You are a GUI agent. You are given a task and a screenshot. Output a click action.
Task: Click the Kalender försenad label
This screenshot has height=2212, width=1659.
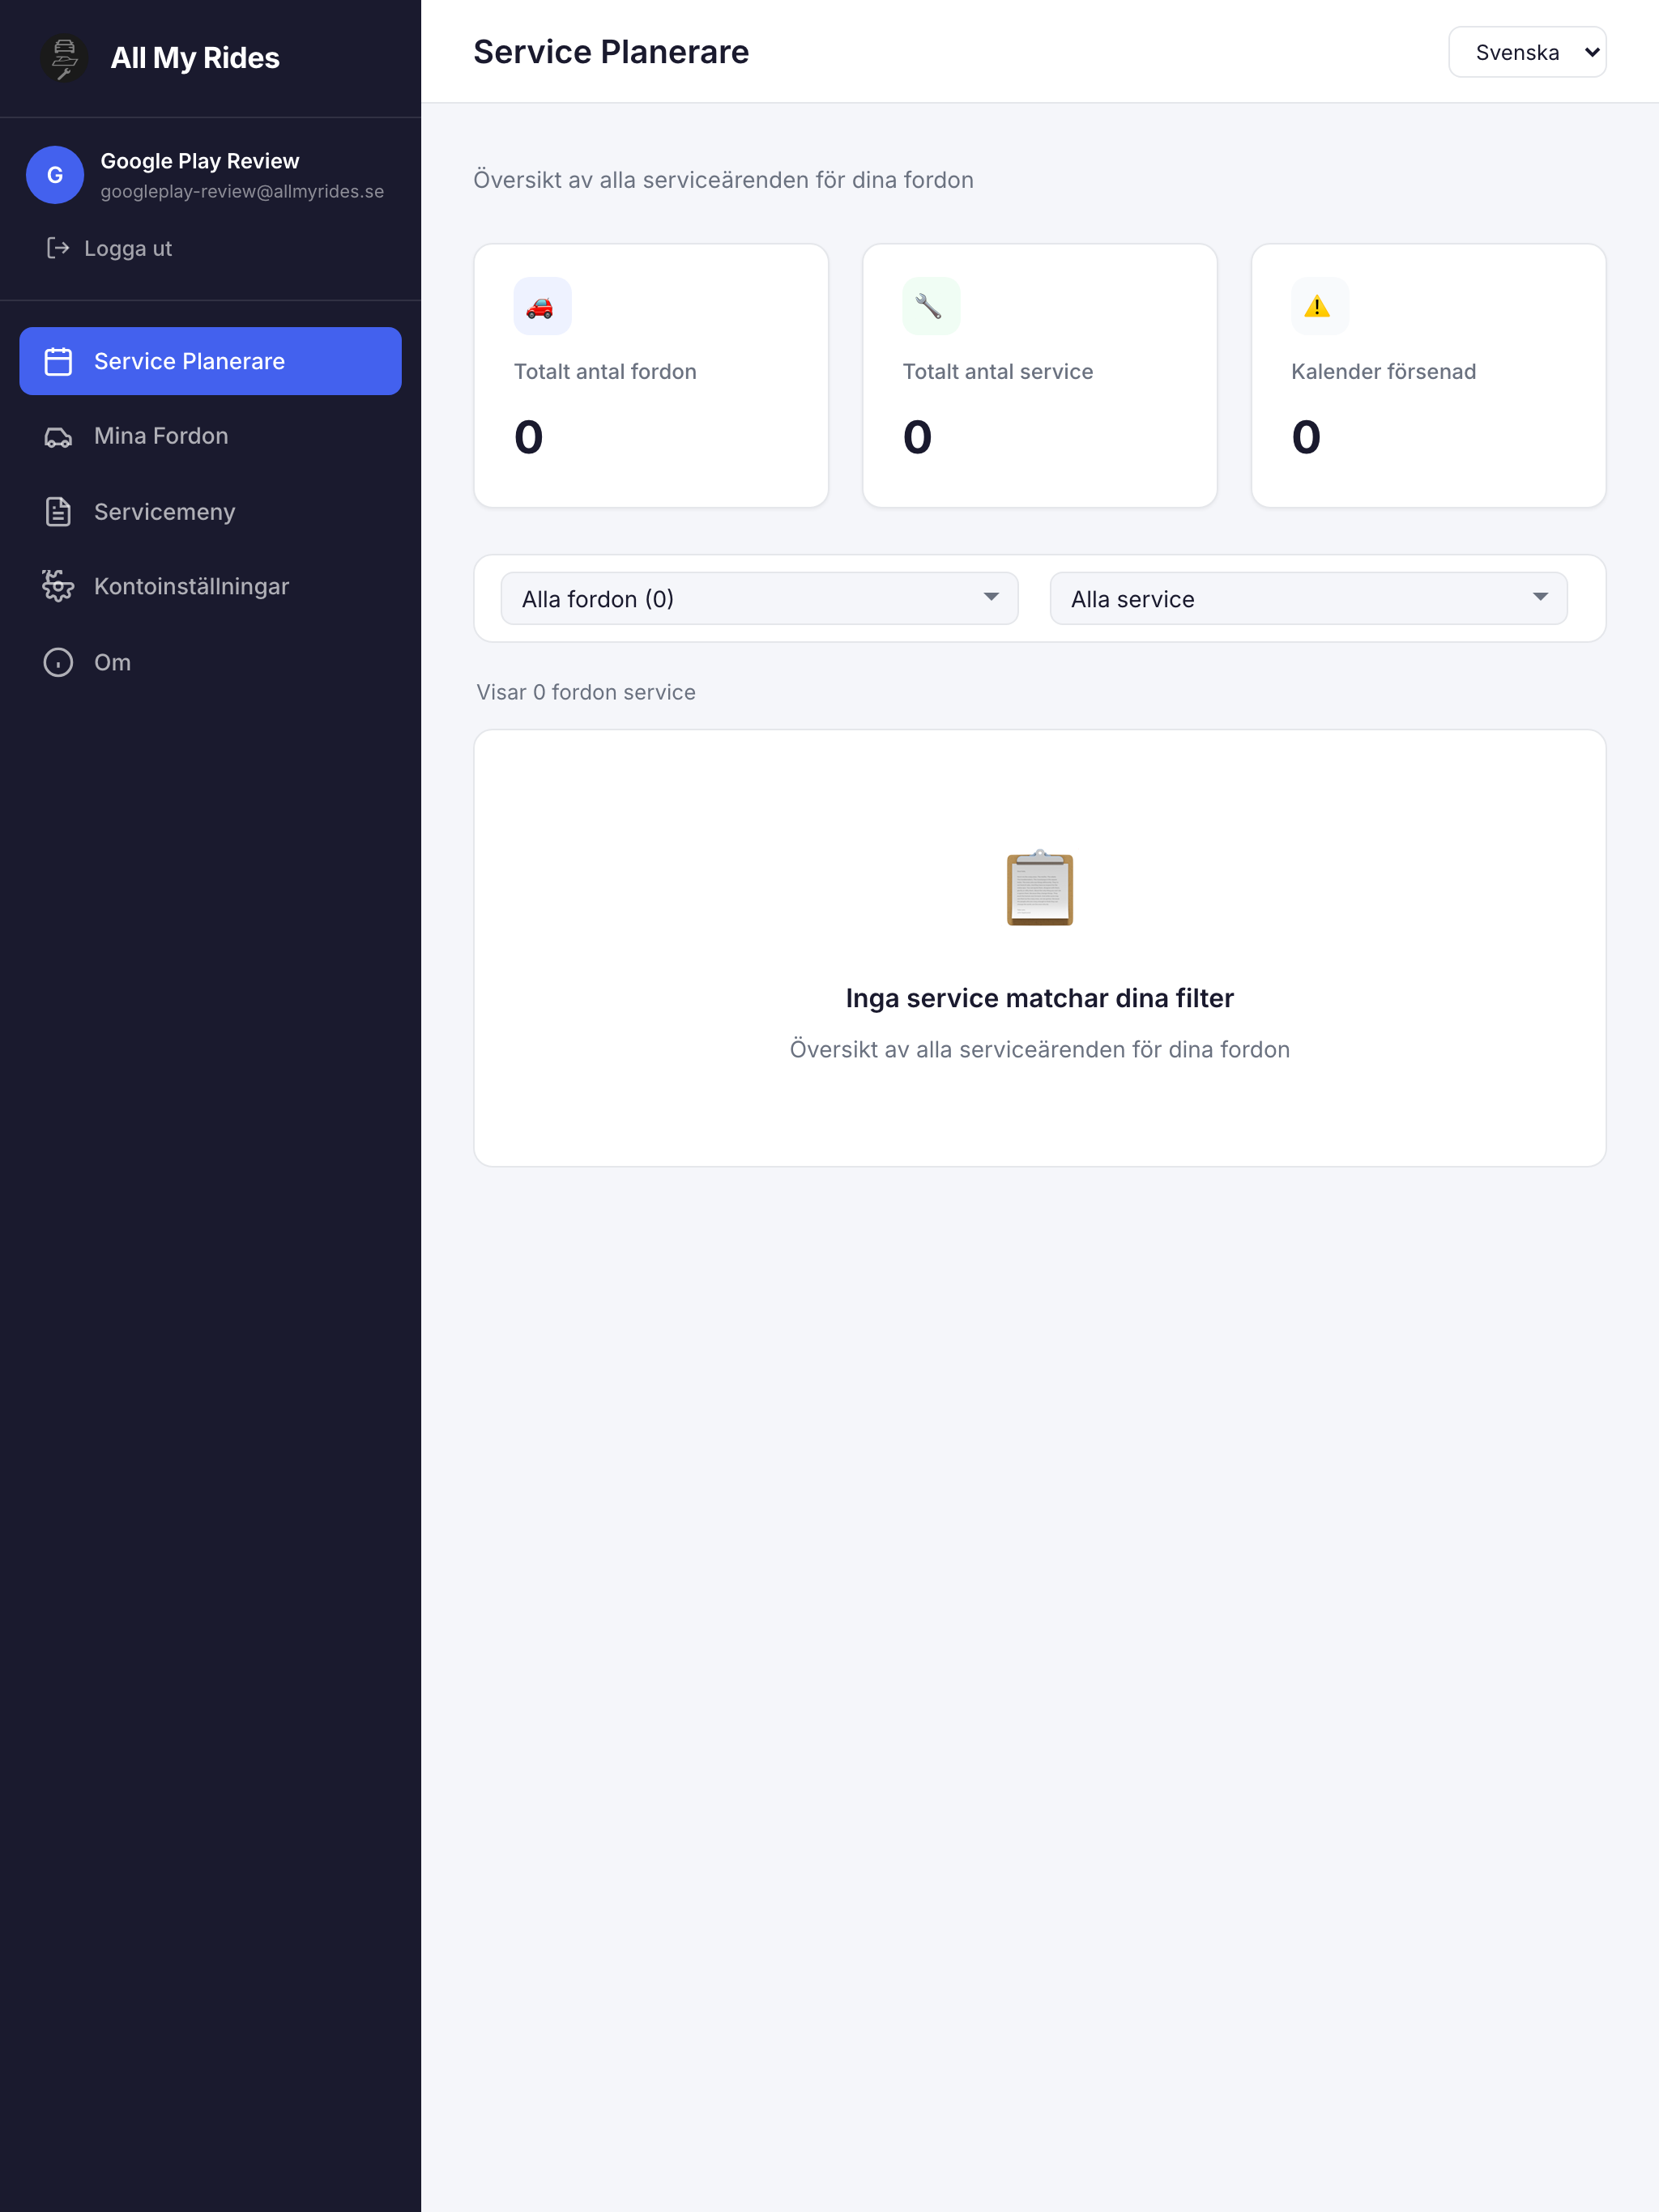(x=1383, y=372)
